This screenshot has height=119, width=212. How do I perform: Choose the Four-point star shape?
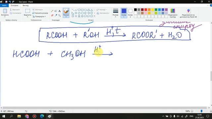pos(76,16)
